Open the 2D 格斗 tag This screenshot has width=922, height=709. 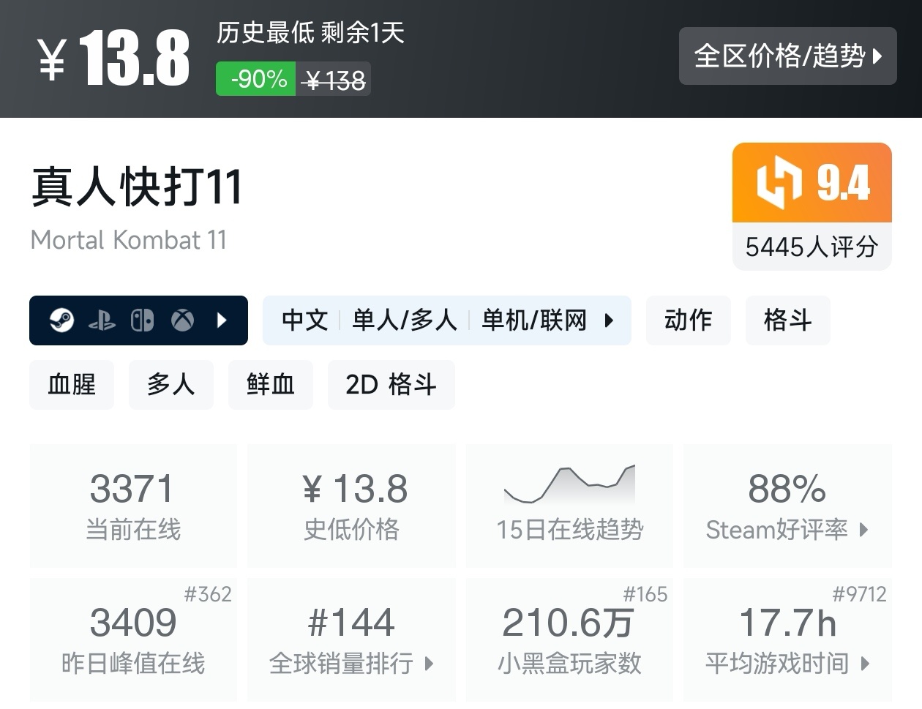[391, 384]
